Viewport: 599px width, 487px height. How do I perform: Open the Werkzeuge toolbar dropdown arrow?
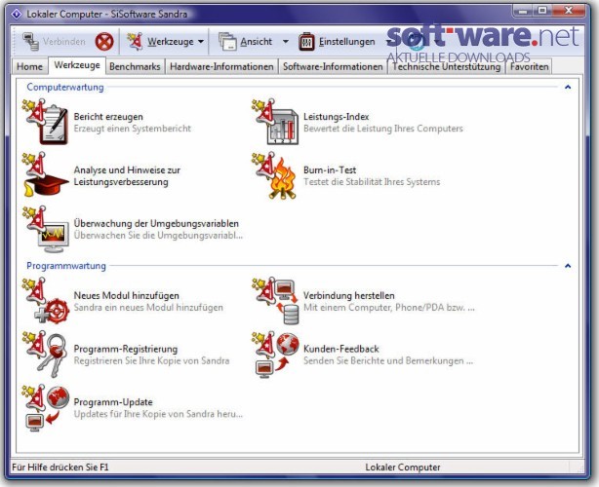(201, 42)
